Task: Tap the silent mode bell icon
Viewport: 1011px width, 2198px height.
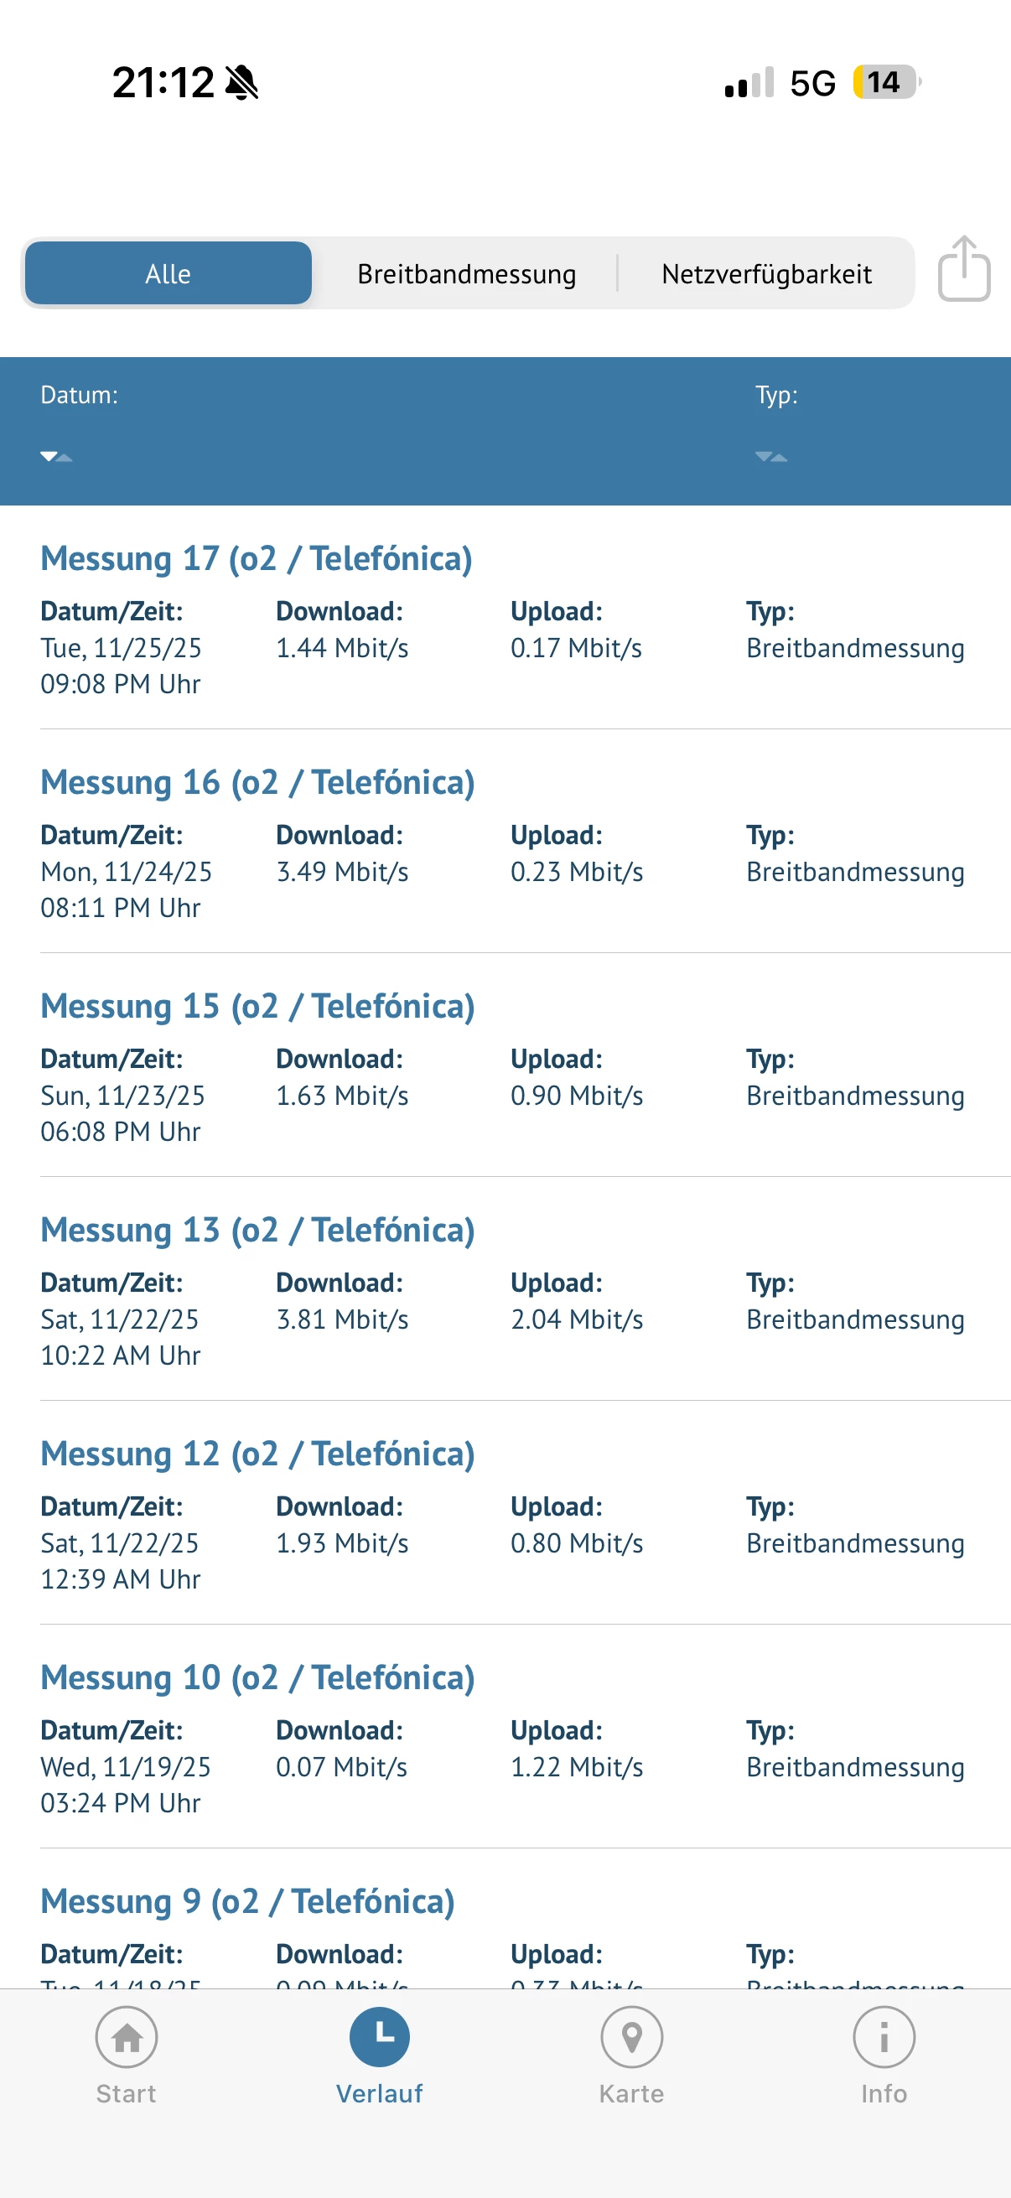Action: pyautogui.click(x=242, y=83)
